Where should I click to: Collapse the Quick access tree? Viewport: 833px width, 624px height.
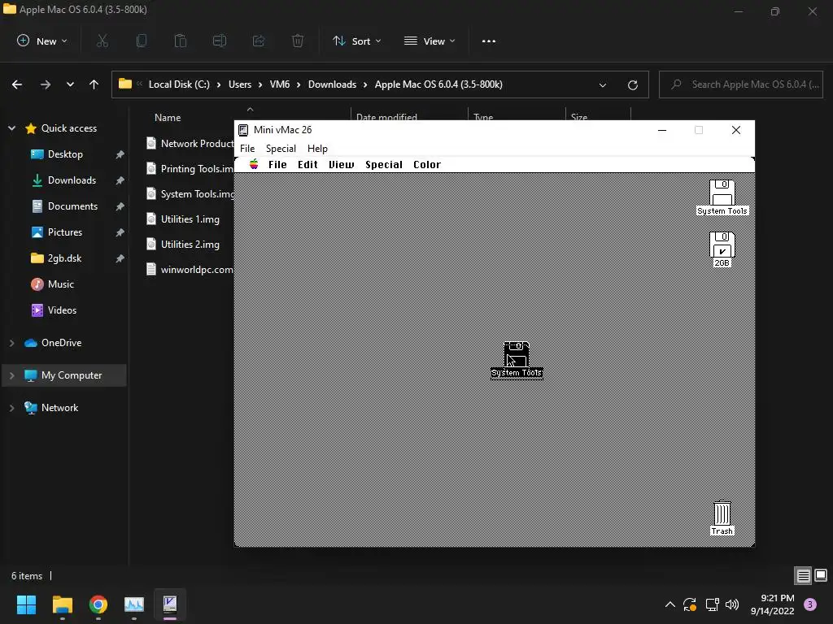point(11,128)
